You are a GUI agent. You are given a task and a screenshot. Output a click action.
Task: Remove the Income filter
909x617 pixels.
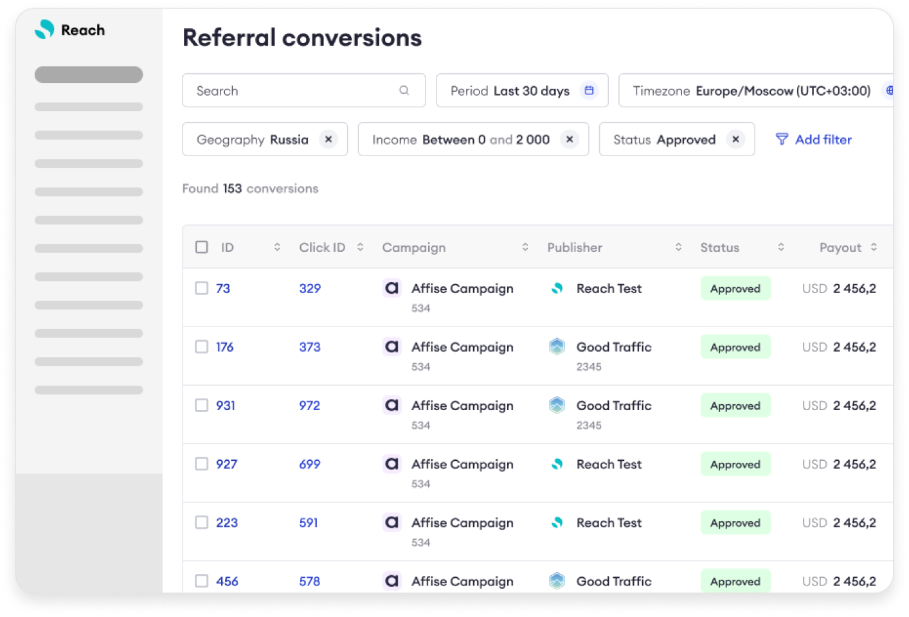click(x=570, y=139)
